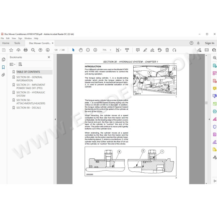This screenshot has width=217, height=217.
Task: Open More Tools wrench icon in right pane
Action: (215, 157)
